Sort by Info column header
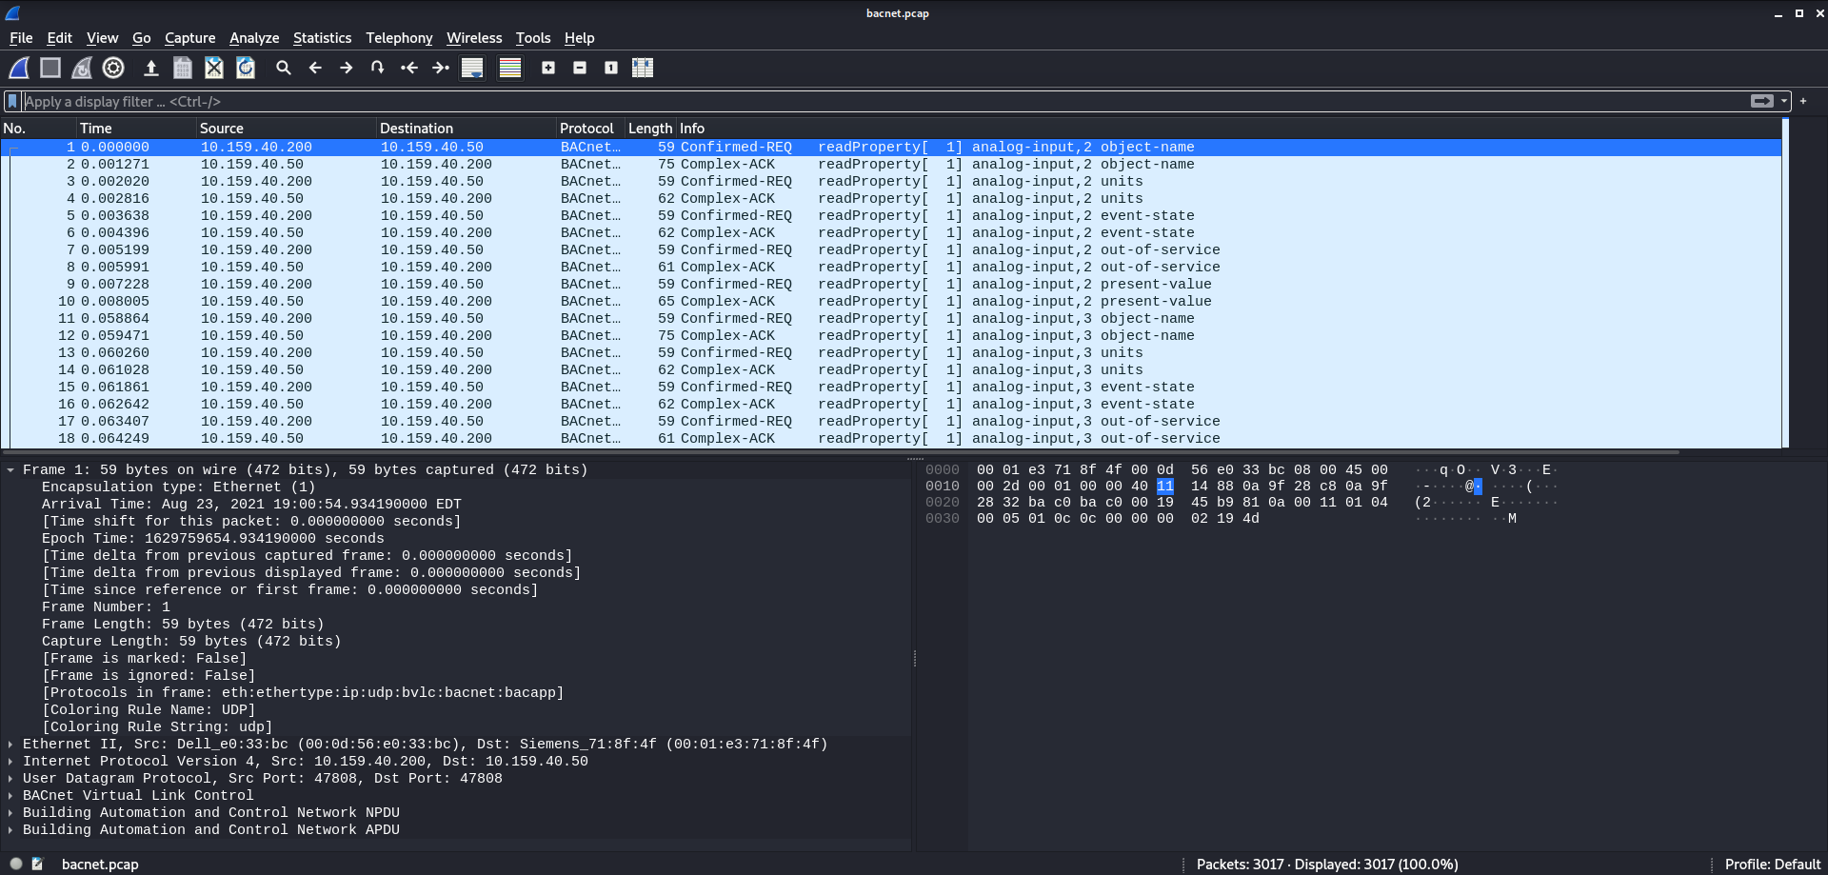This screenshot has width=1828, height=875. tap(1228, 128)
